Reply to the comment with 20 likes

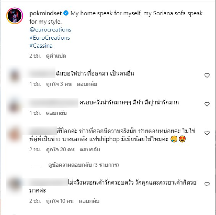click(x=90, y=150)
